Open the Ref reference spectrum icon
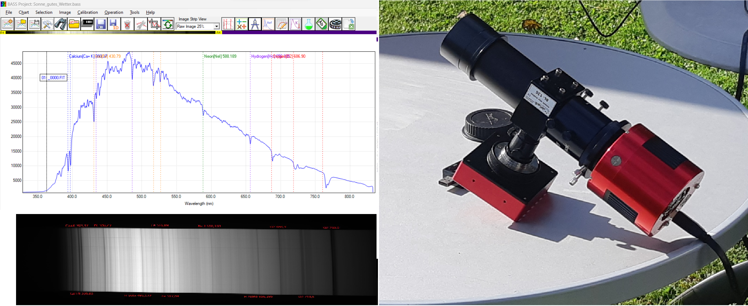The height and width of the screenshot is (306, 748). point(268,24)
